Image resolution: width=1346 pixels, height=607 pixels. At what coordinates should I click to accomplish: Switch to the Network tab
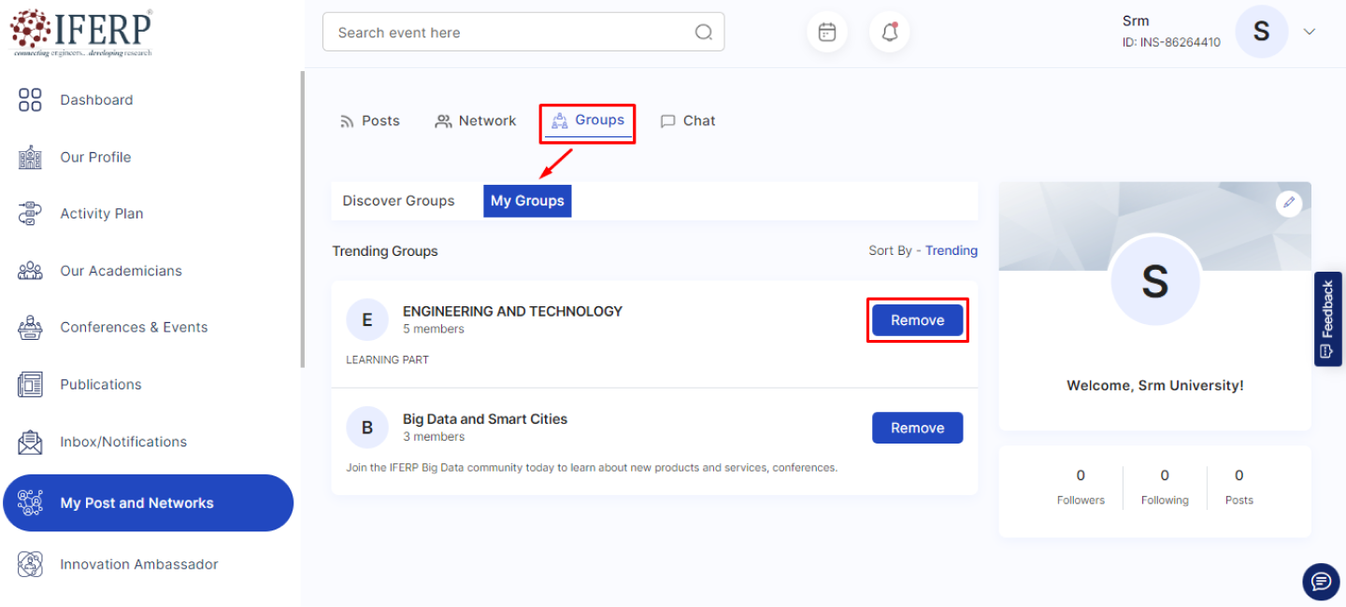click(x=476, y=121)
